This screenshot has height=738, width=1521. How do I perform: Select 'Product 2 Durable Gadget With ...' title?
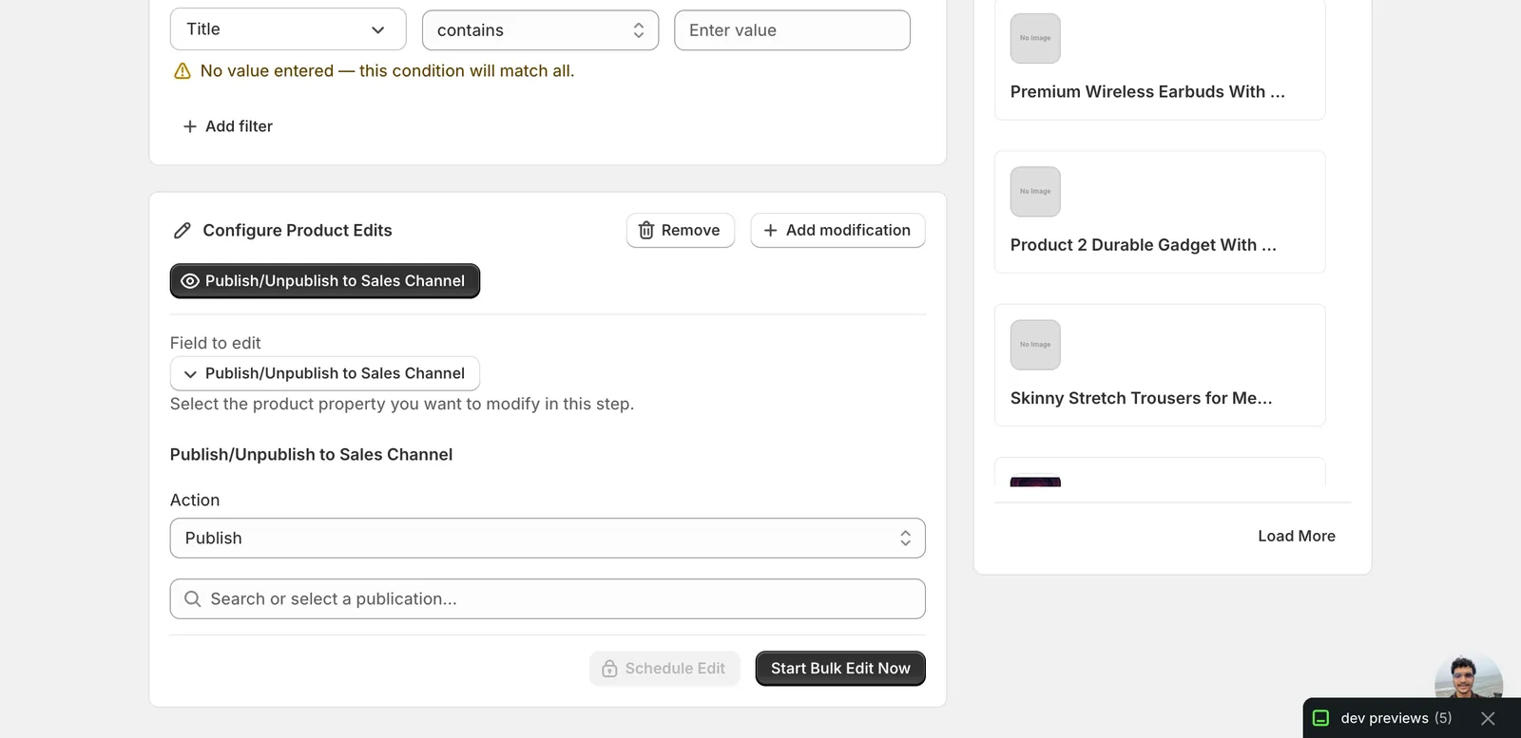[1144, 245]
